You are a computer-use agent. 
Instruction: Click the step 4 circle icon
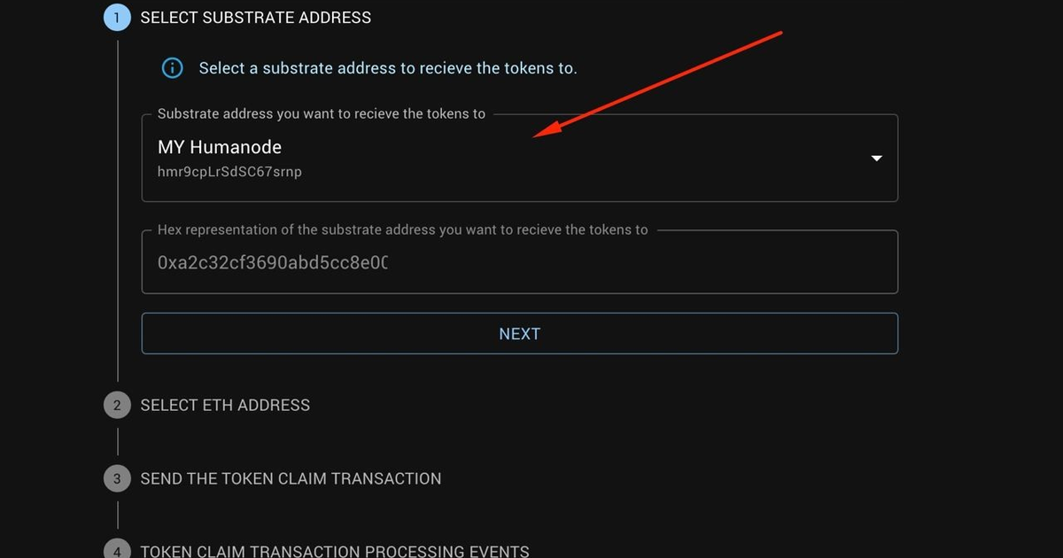[x=117, y=551]
